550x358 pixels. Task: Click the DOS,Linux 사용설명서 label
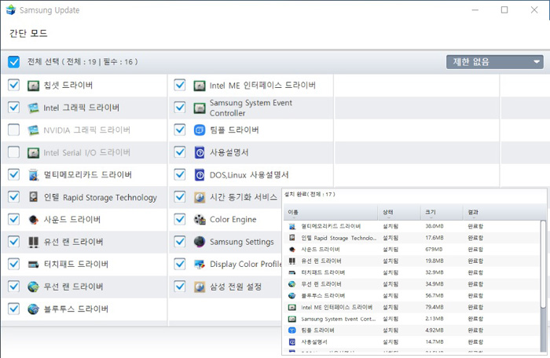249,174
